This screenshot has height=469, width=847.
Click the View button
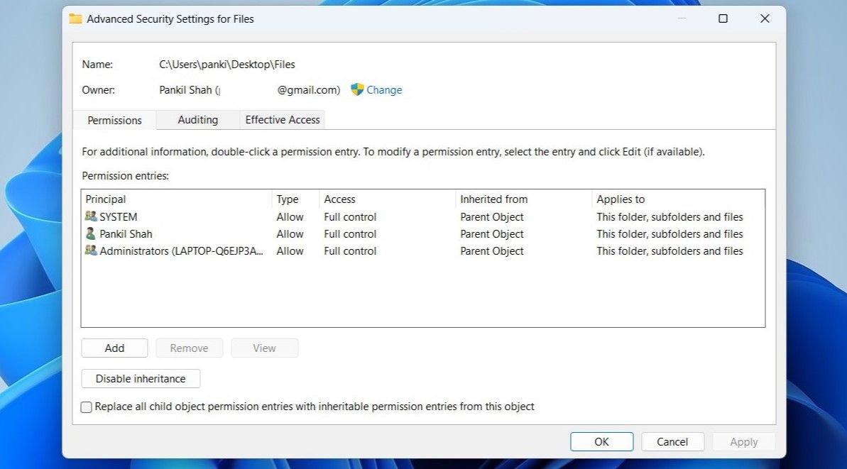point(264,348)
